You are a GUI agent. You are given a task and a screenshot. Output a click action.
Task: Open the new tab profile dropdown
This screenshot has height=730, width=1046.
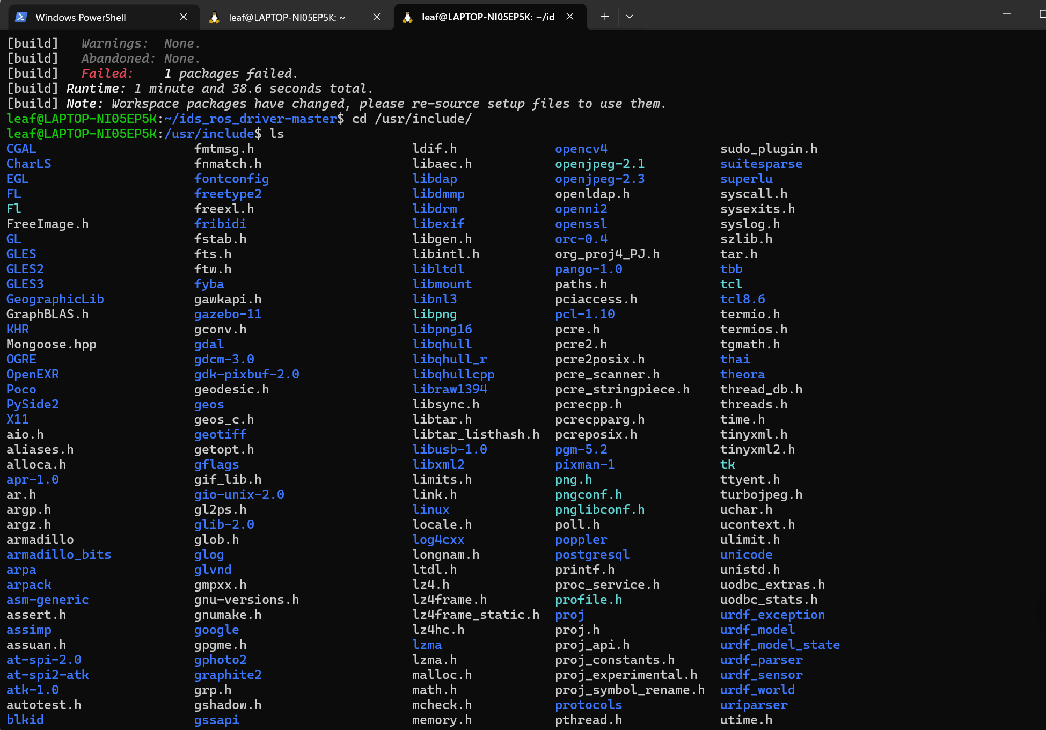click(630, 17)
